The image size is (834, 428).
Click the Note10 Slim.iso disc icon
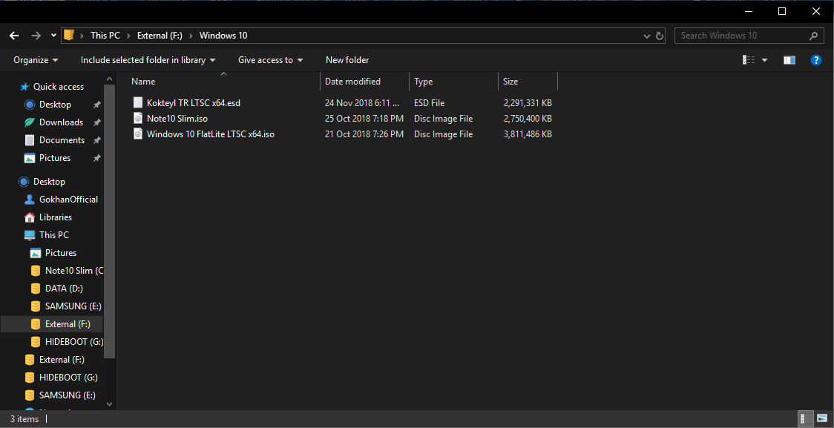138,119
